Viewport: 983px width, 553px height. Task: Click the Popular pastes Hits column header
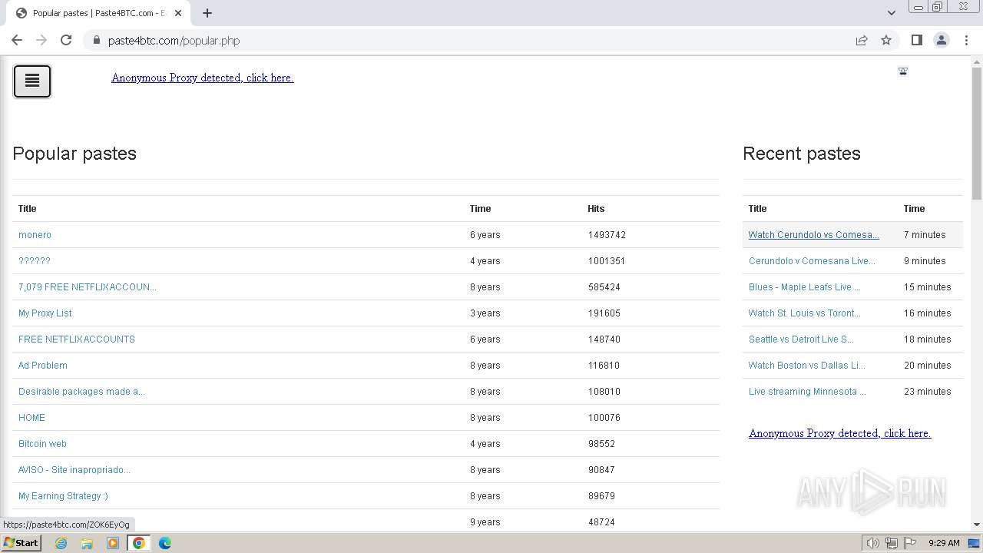click(x=596, y=209)
